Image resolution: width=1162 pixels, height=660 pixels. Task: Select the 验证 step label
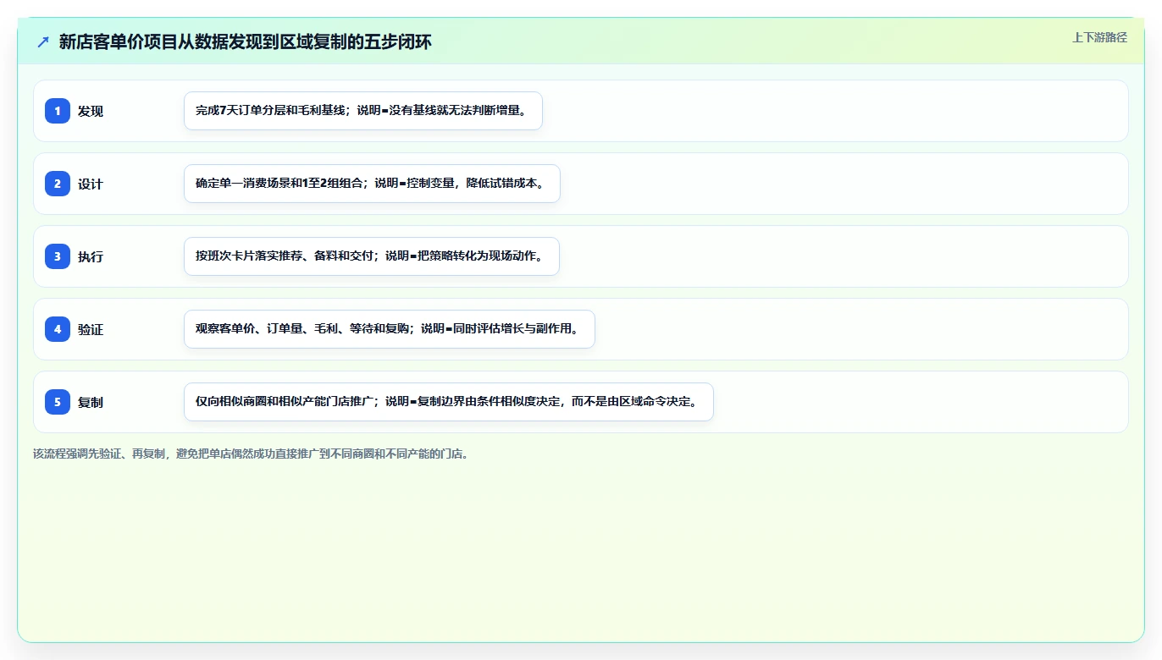tap(91, 329)
